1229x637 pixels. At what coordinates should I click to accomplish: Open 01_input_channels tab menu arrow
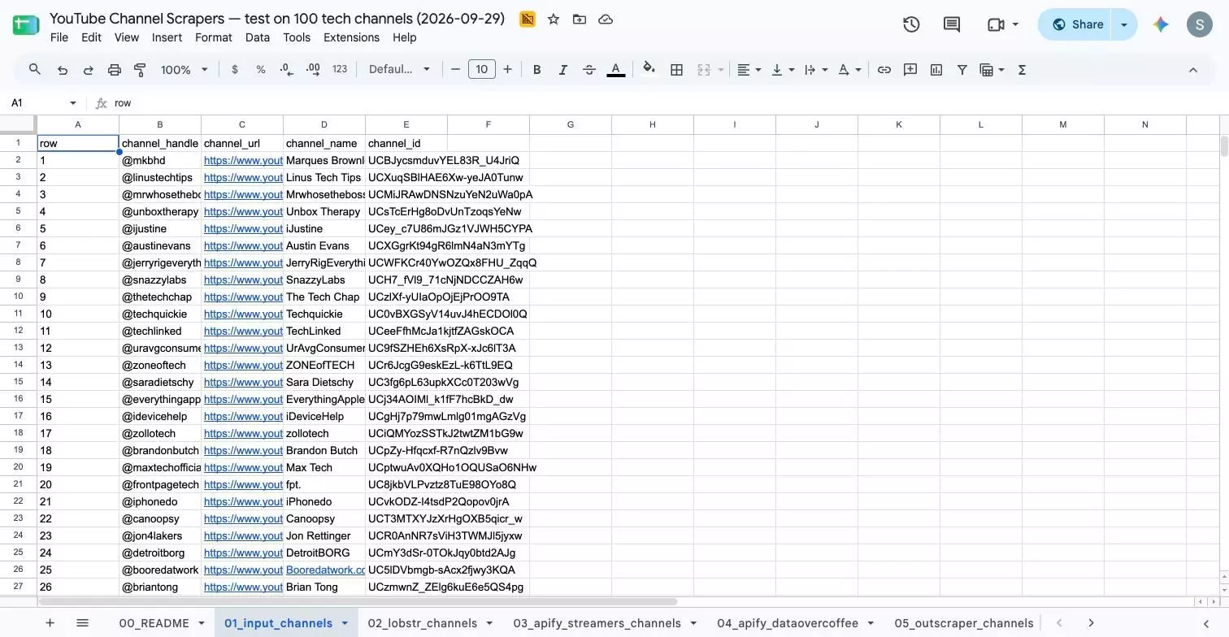[x=345, y=623]
